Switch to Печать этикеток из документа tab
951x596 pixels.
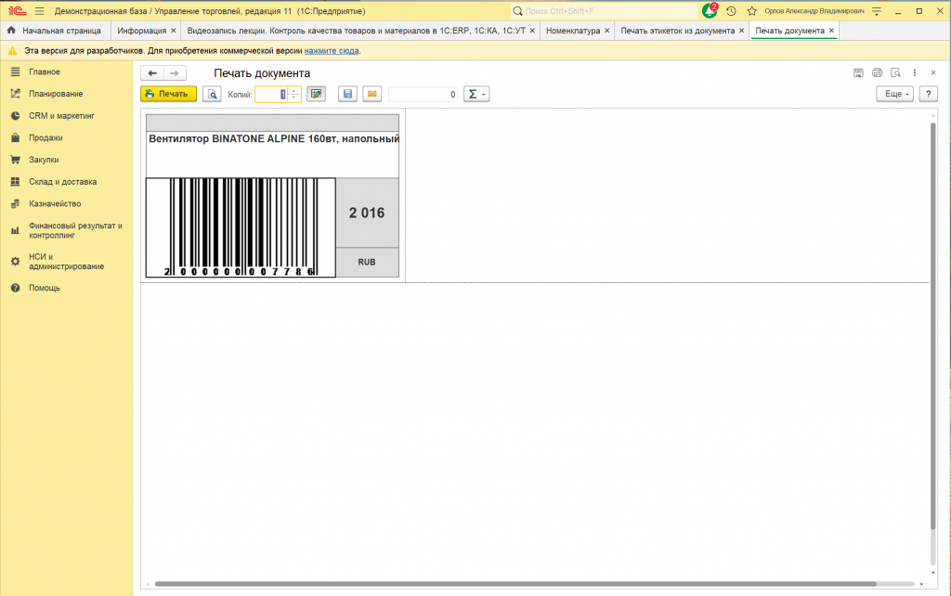677,31
